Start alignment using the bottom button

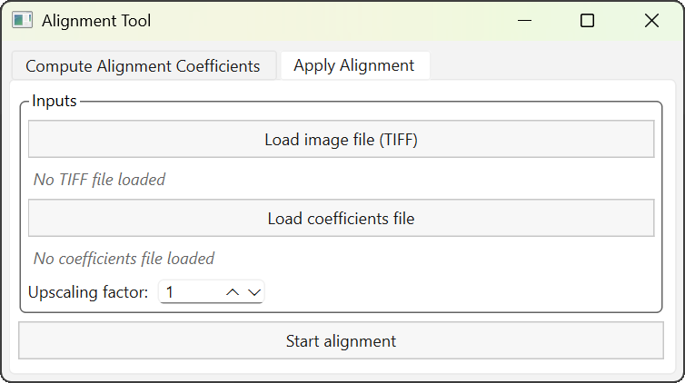tap(341, 341)
